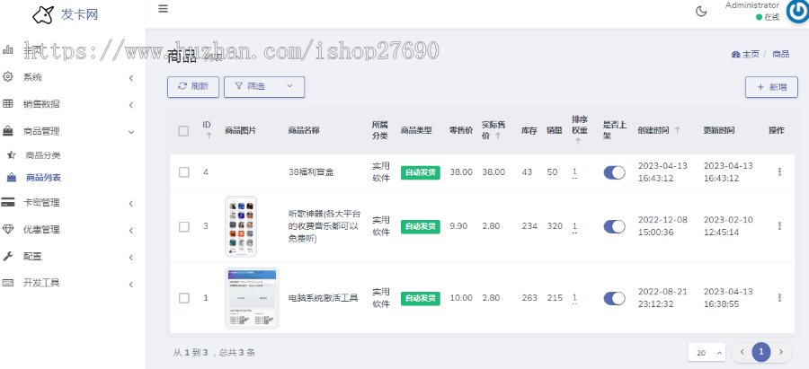Click the 刷新 refresh button
The image size is (809, 369).
click(193, 86)
